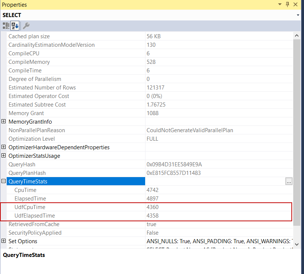Screen dimensions: 304x274
Task: Click the value 1.76725
Action: pyautogui.click(x=156, y=105)
